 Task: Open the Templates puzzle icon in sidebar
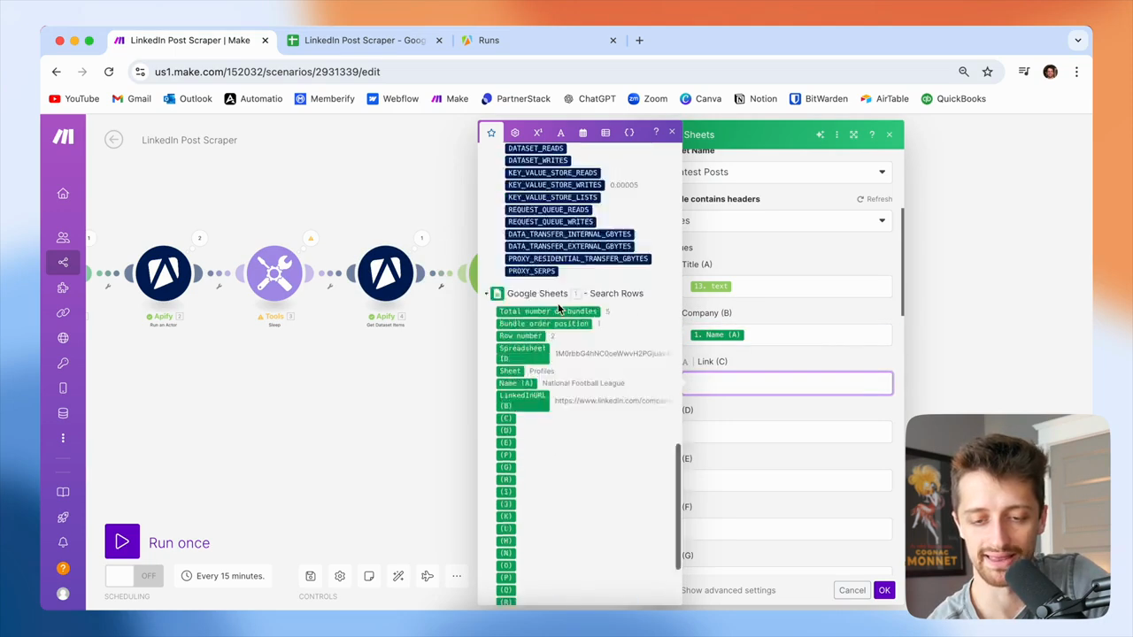tap(63, 288)
